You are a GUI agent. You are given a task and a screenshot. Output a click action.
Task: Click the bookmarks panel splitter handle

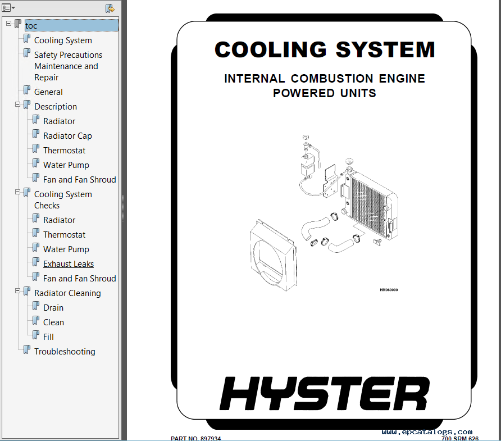(x=124, y=208)
